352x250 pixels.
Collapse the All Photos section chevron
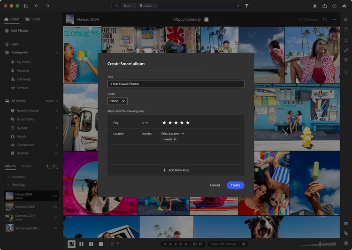(57, 101)
